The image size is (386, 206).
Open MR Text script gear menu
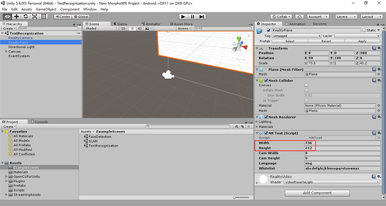coord(379,133)
